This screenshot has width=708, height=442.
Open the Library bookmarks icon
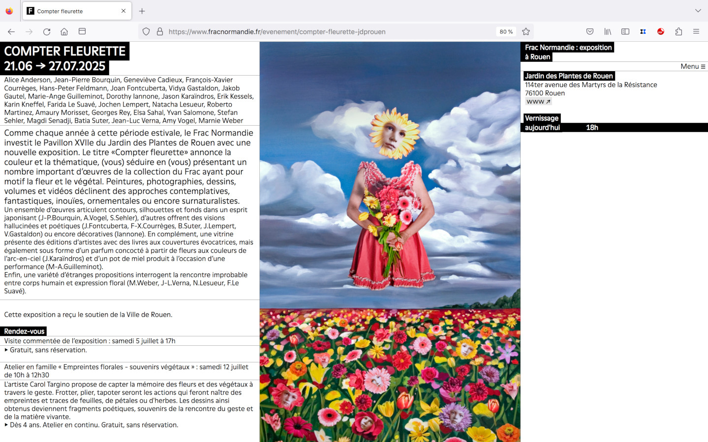click(608, 31)
